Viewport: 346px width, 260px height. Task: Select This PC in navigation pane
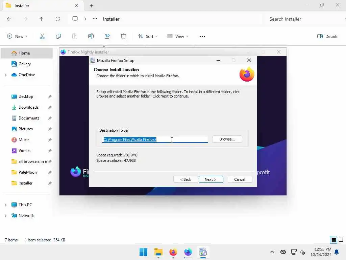25,205
